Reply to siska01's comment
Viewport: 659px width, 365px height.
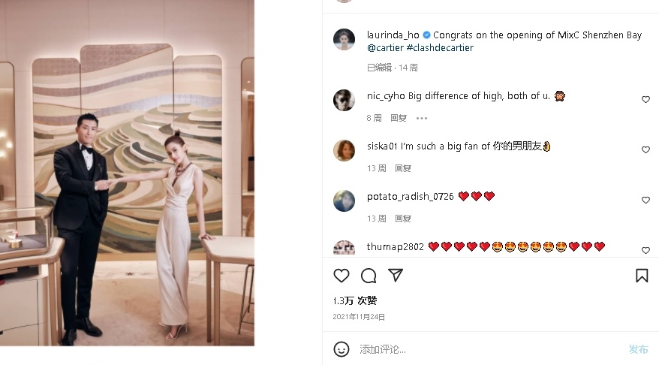click(403, 168)
